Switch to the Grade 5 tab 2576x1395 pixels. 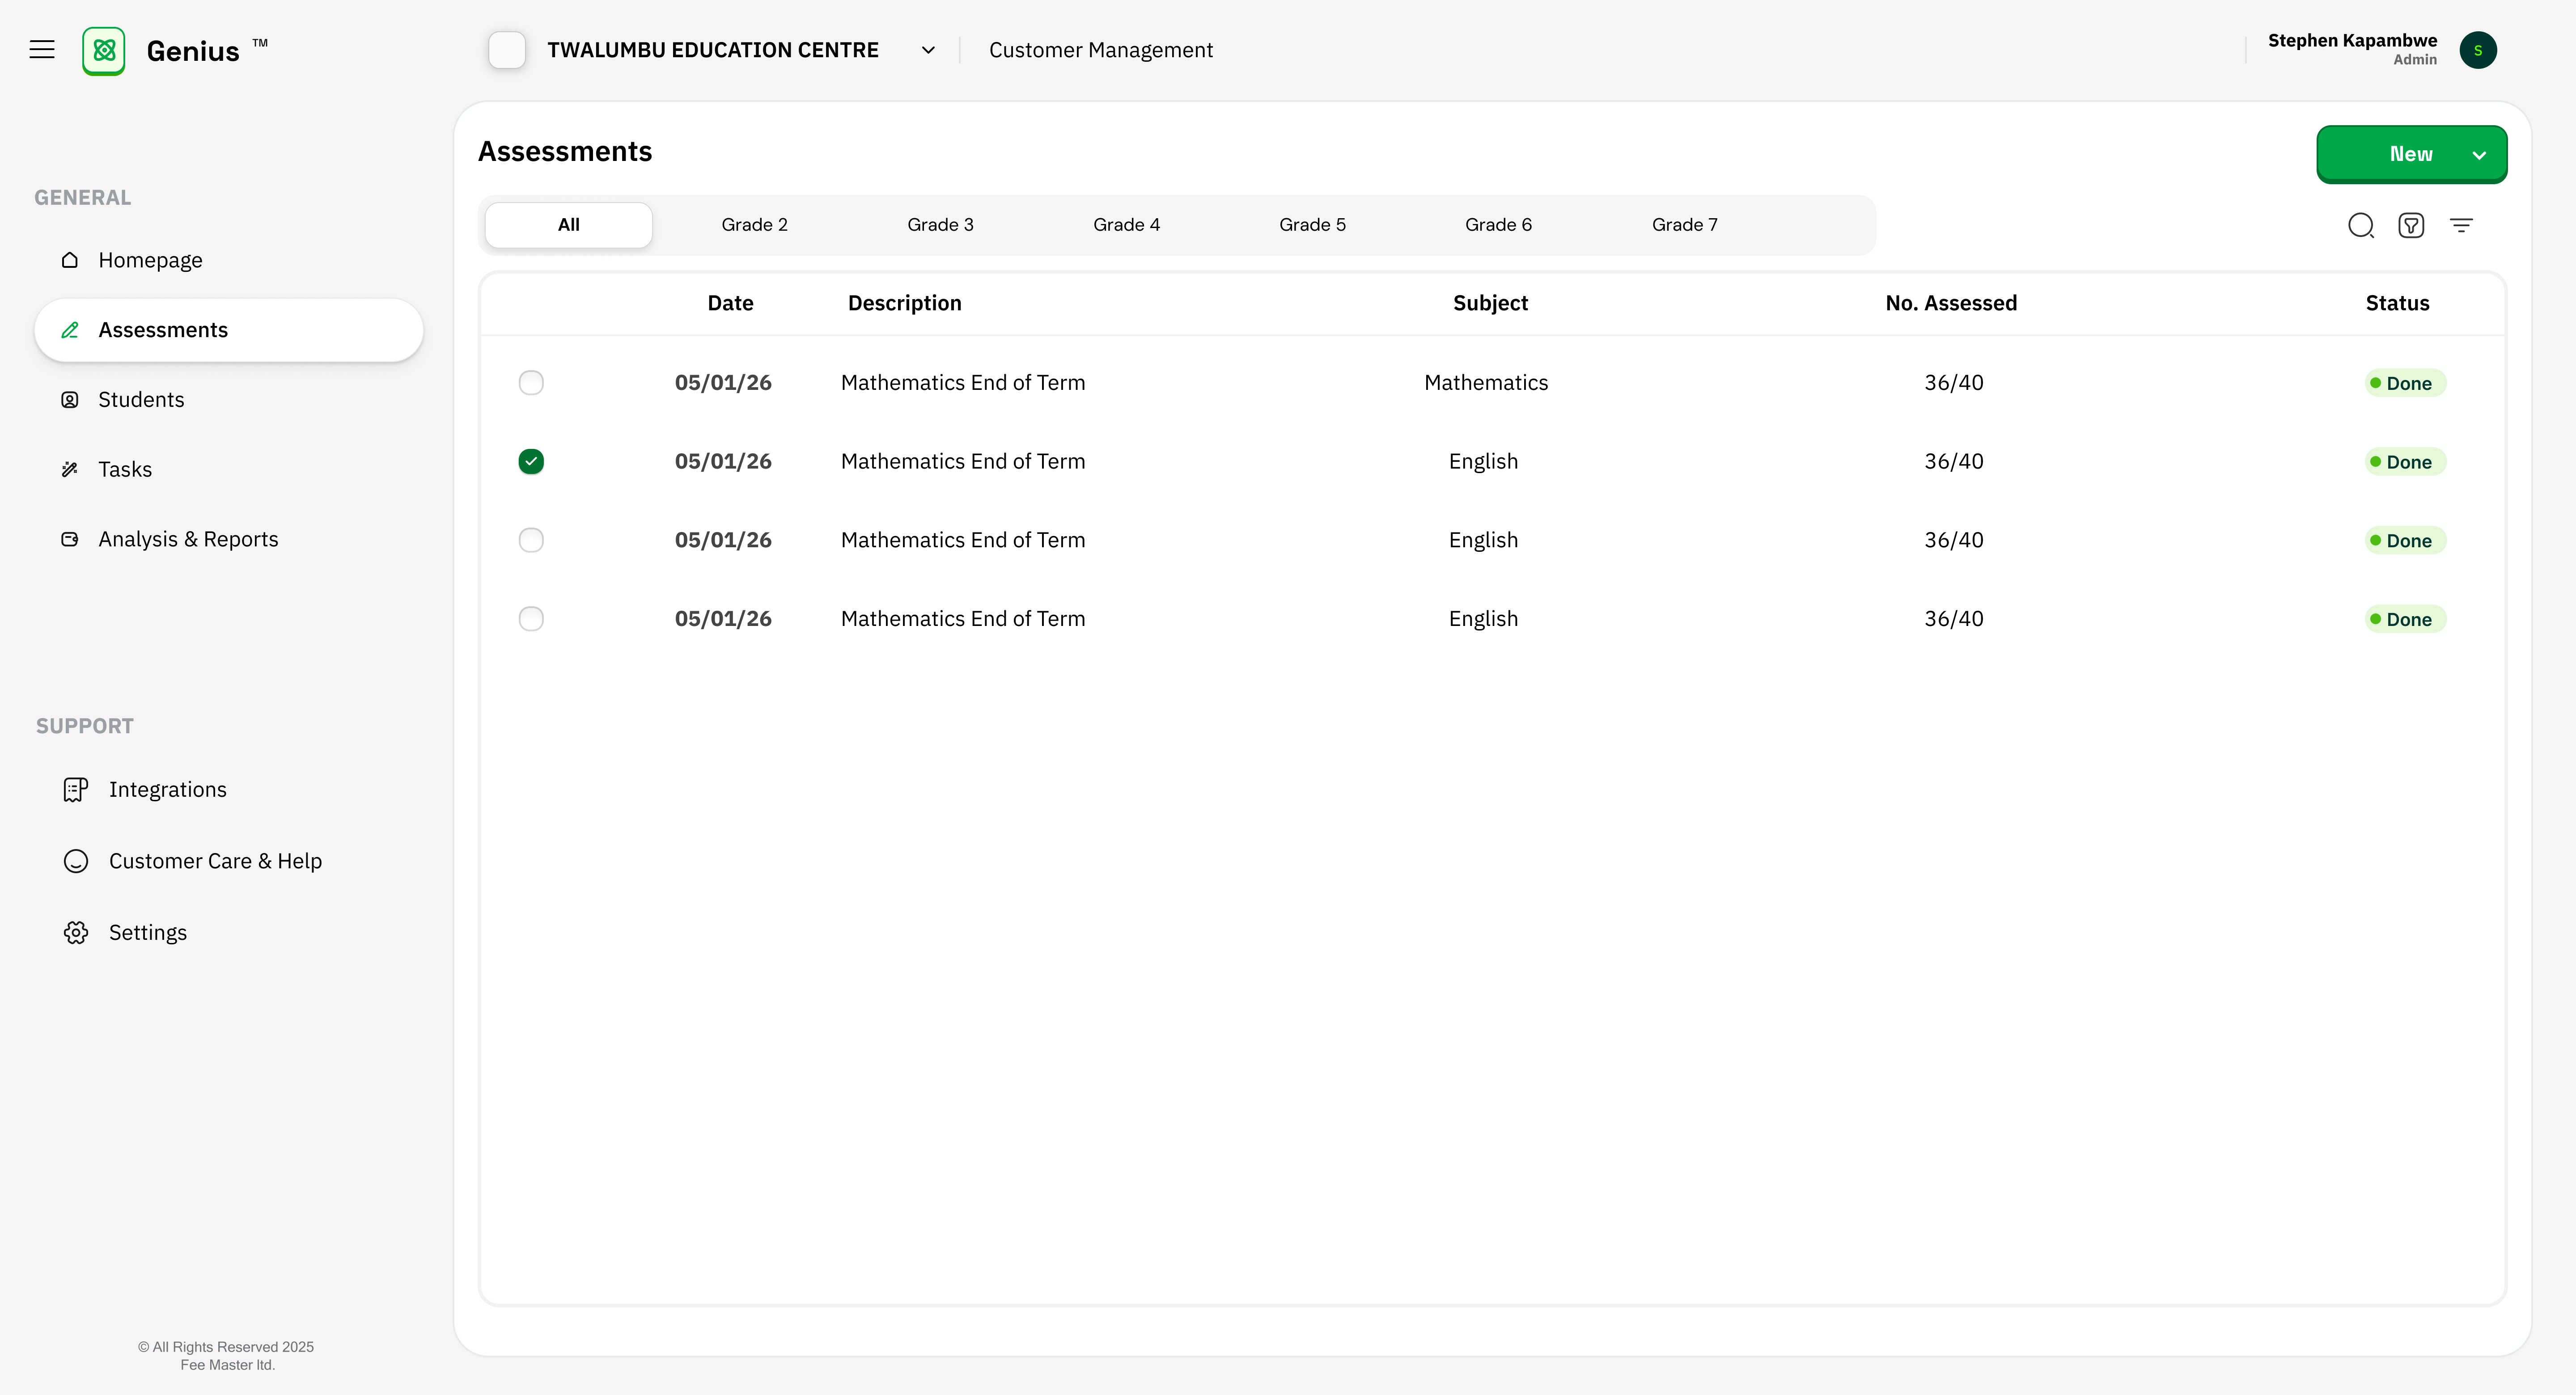coord(1312,225)
